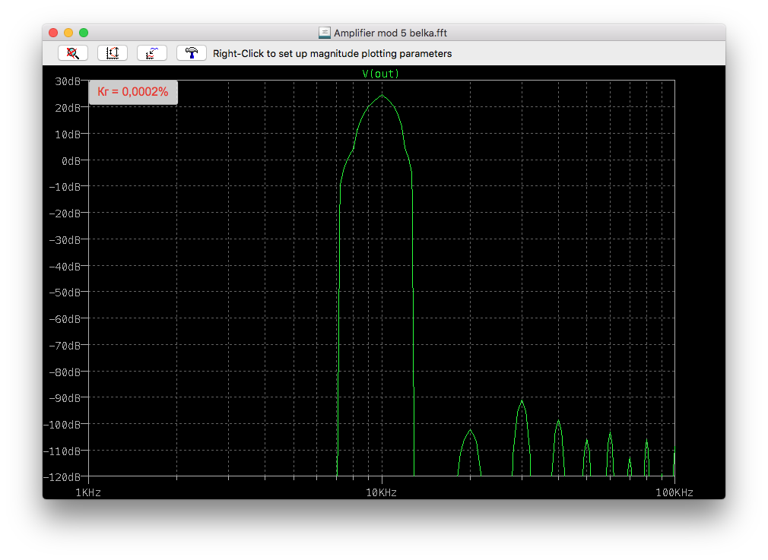
Task: Click the 20dB axis label
Action: point(68,108)
